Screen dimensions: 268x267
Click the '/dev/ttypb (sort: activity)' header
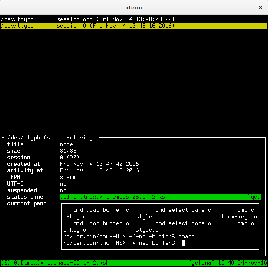[x=51, y=137]
